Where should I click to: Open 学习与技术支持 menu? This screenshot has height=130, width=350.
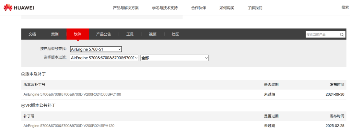165,8
